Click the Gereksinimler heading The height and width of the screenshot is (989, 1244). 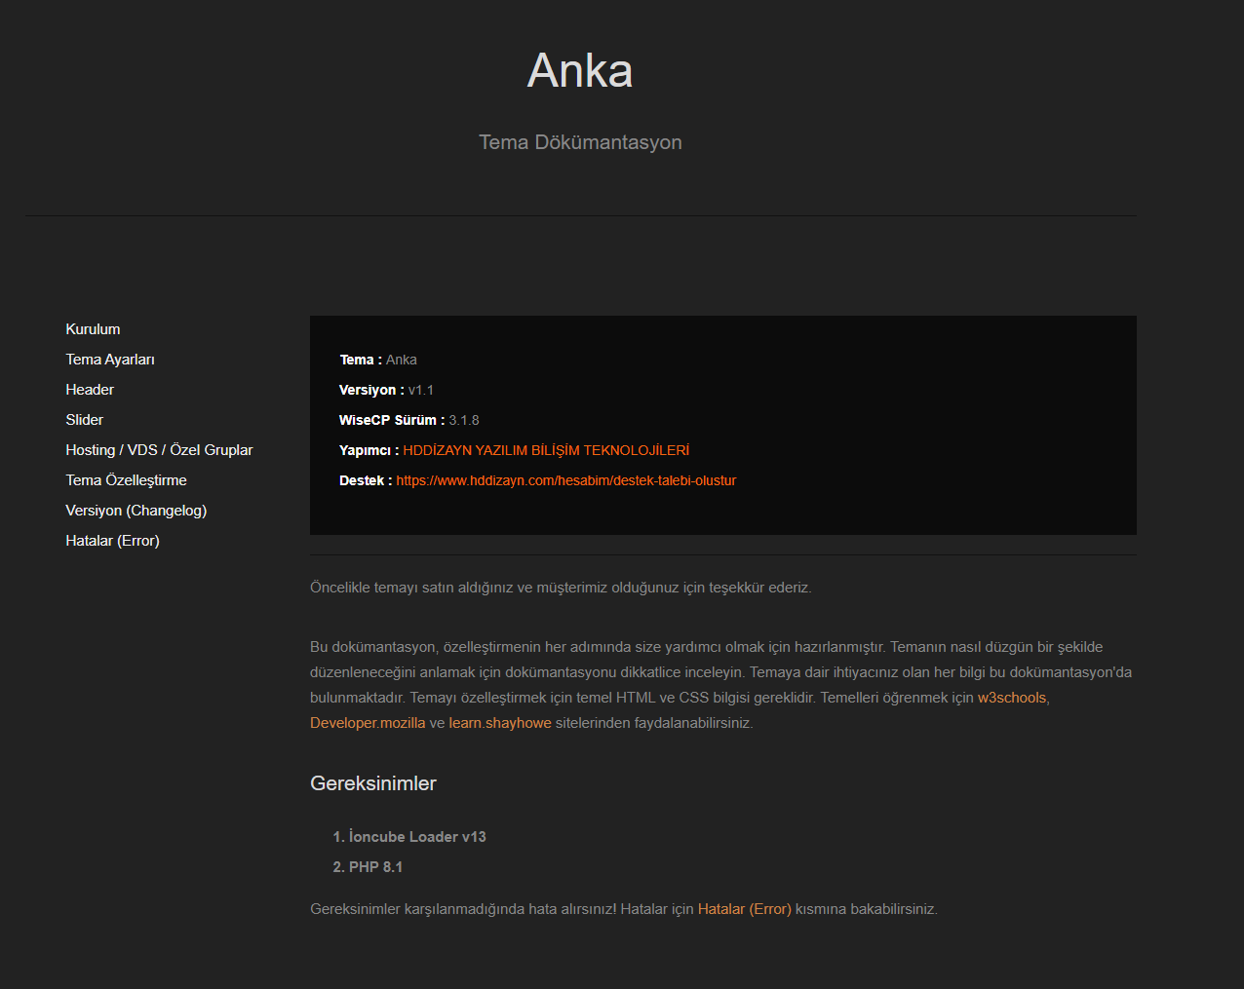[373, 783]
